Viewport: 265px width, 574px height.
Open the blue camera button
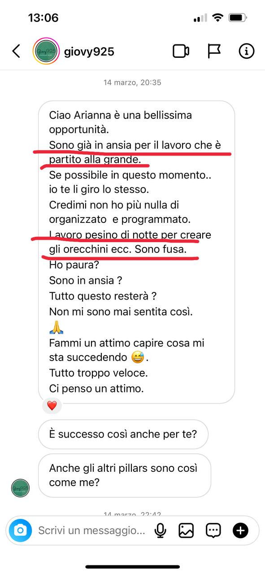pos(20,531)
